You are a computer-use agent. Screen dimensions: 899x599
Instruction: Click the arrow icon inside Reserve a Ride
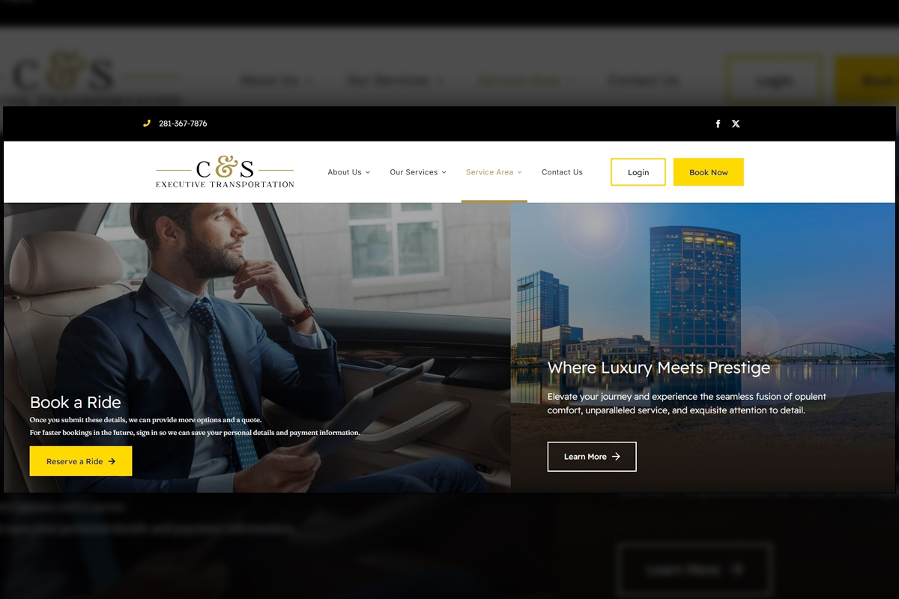[x=112, y=461]
